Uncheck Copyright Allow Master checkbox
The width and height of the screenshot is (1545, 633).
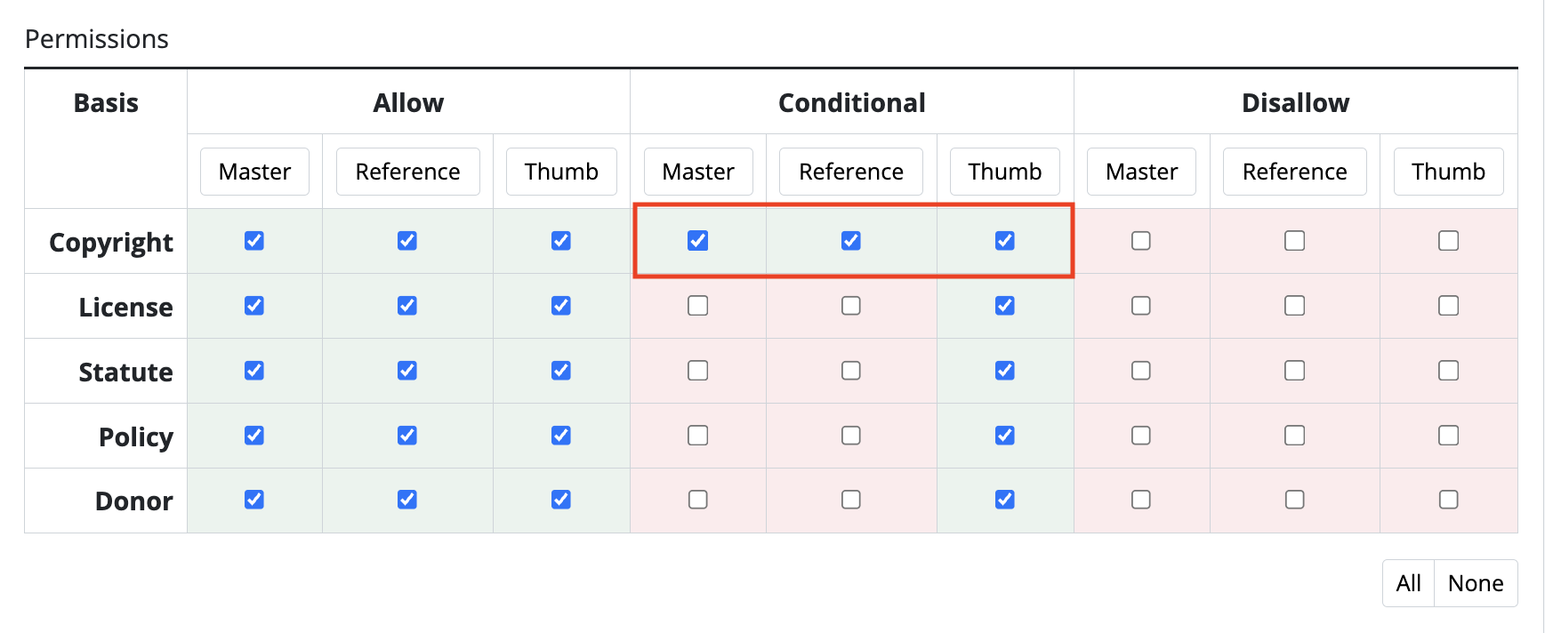pyautogui.click(x=254, y=241)
